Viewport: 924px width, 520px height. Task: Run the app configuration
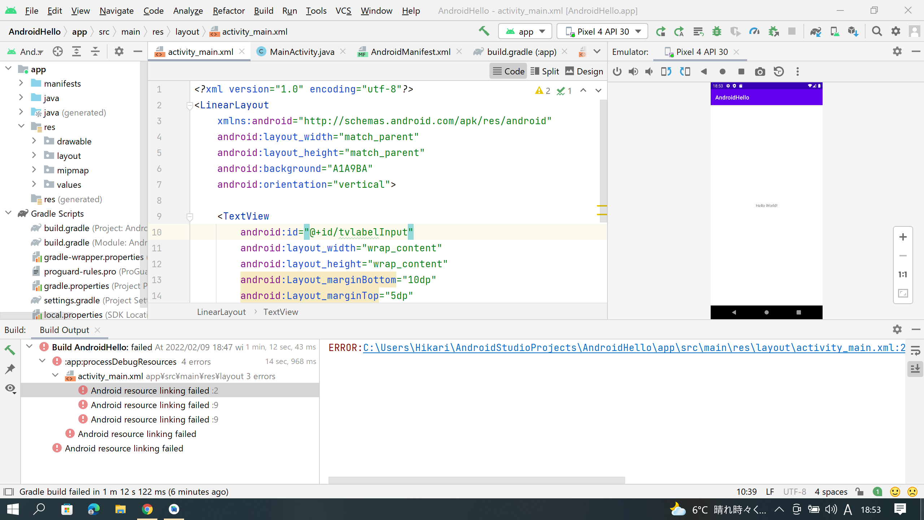tap(661, 31)
